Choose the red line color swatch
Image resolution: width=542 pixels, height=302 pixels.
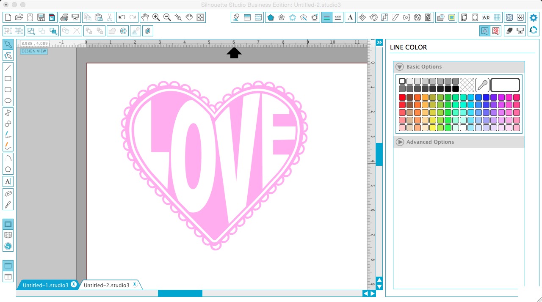point(402,97)
